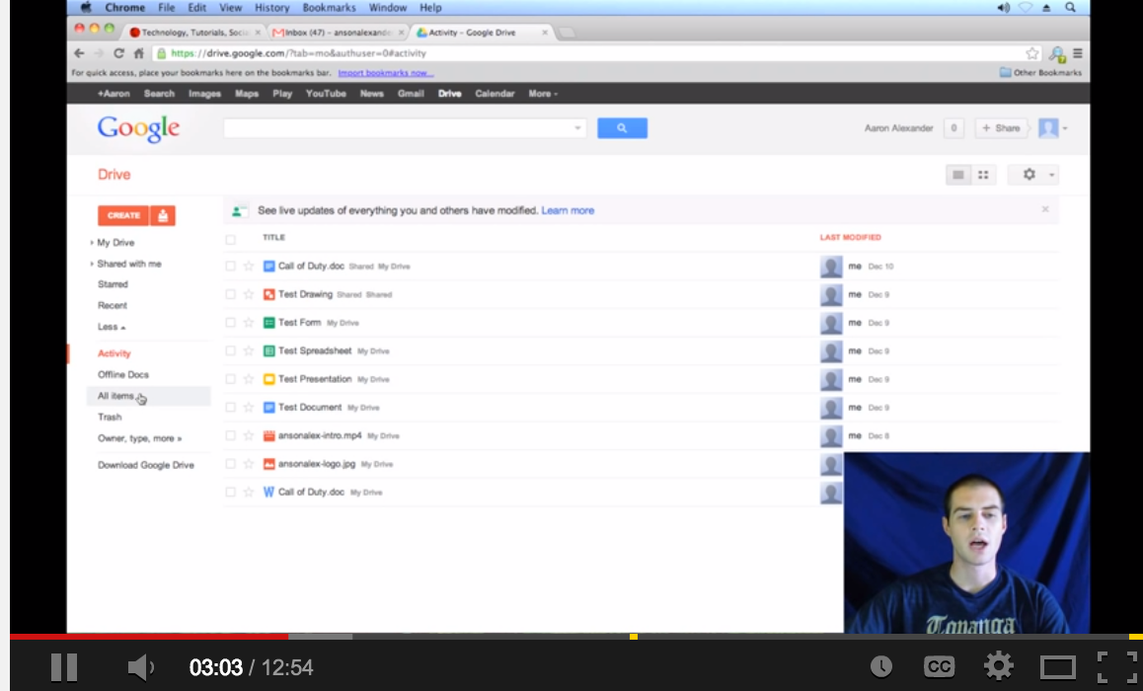This screenshot has height=691, width=1143.
Task: Bookmark page with star icon
Action: (x=1032, y=53)
